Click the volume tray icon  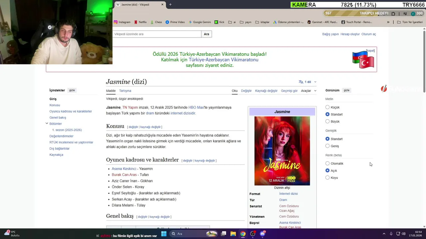pyautogui.click(x=404, y=234)
